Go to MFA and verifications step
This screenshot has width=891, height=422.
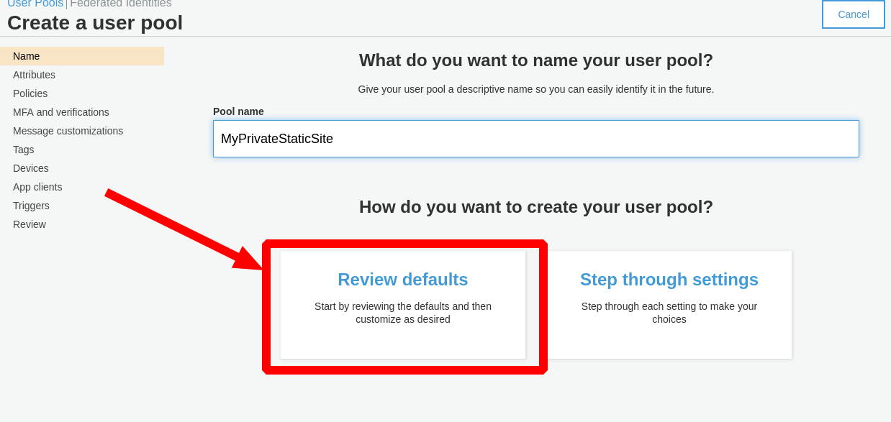61,112
